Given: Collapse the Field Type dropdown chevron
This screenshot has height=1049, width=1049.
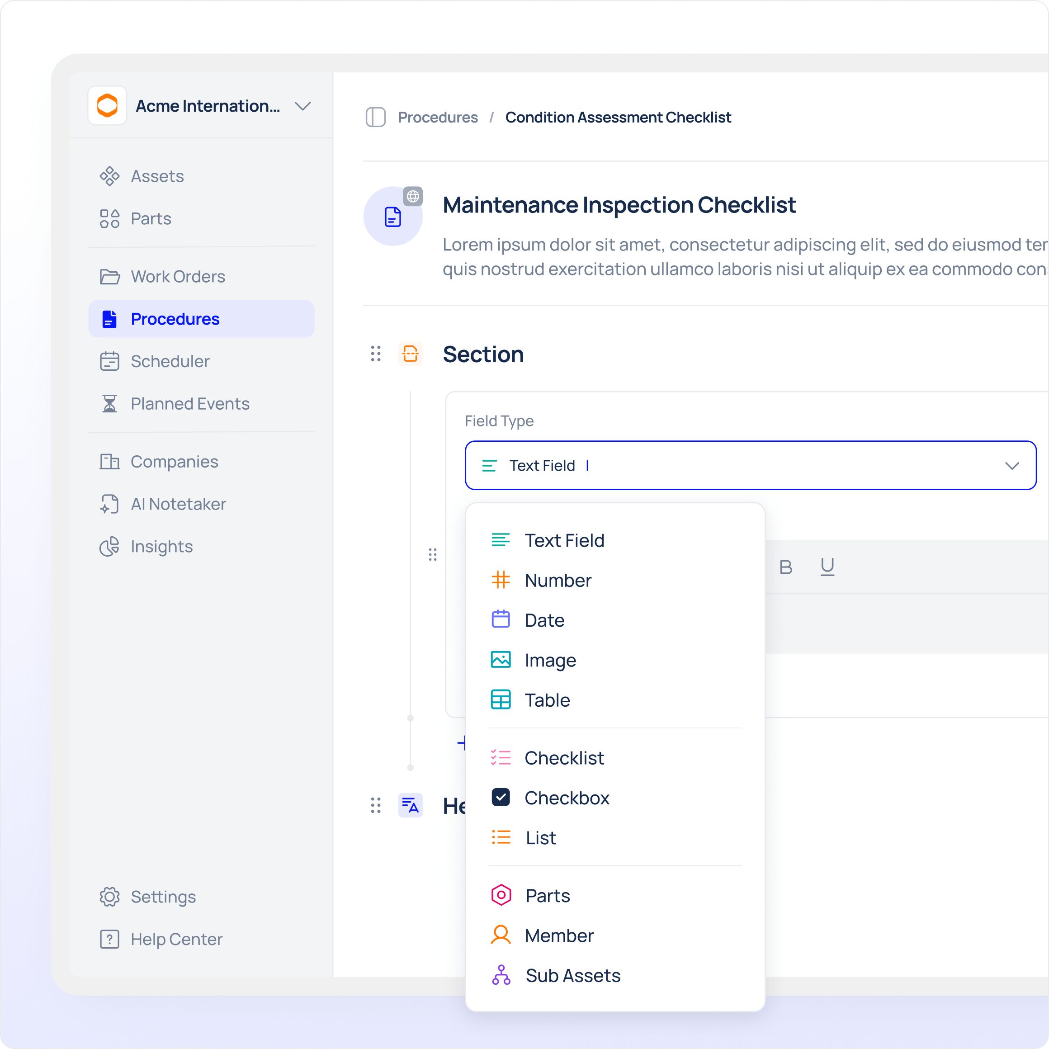Looking at the screenshot, I should coord(1011,466).
